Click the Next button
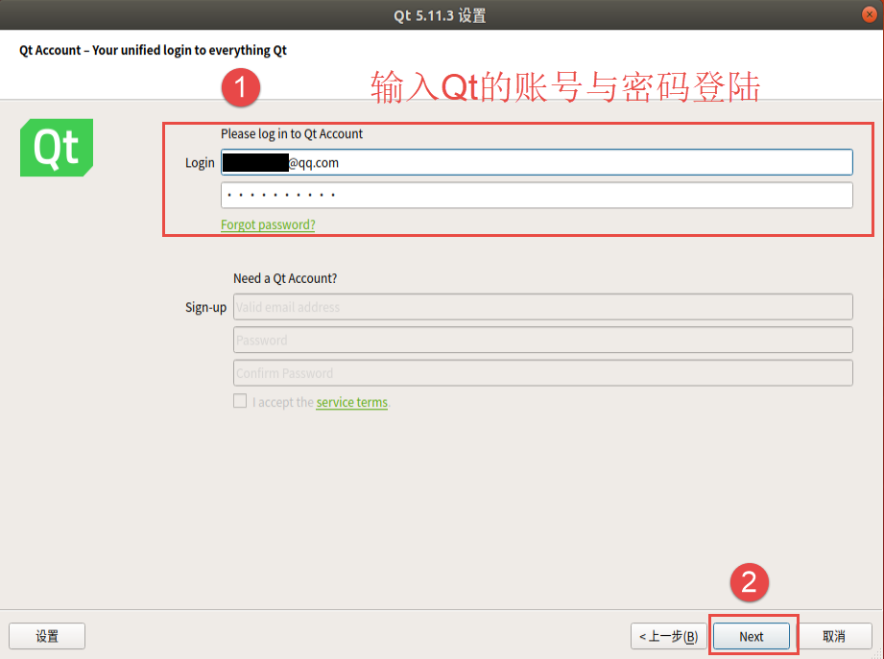This screenshot has width=884, height=659. click(x=752, y=637)
